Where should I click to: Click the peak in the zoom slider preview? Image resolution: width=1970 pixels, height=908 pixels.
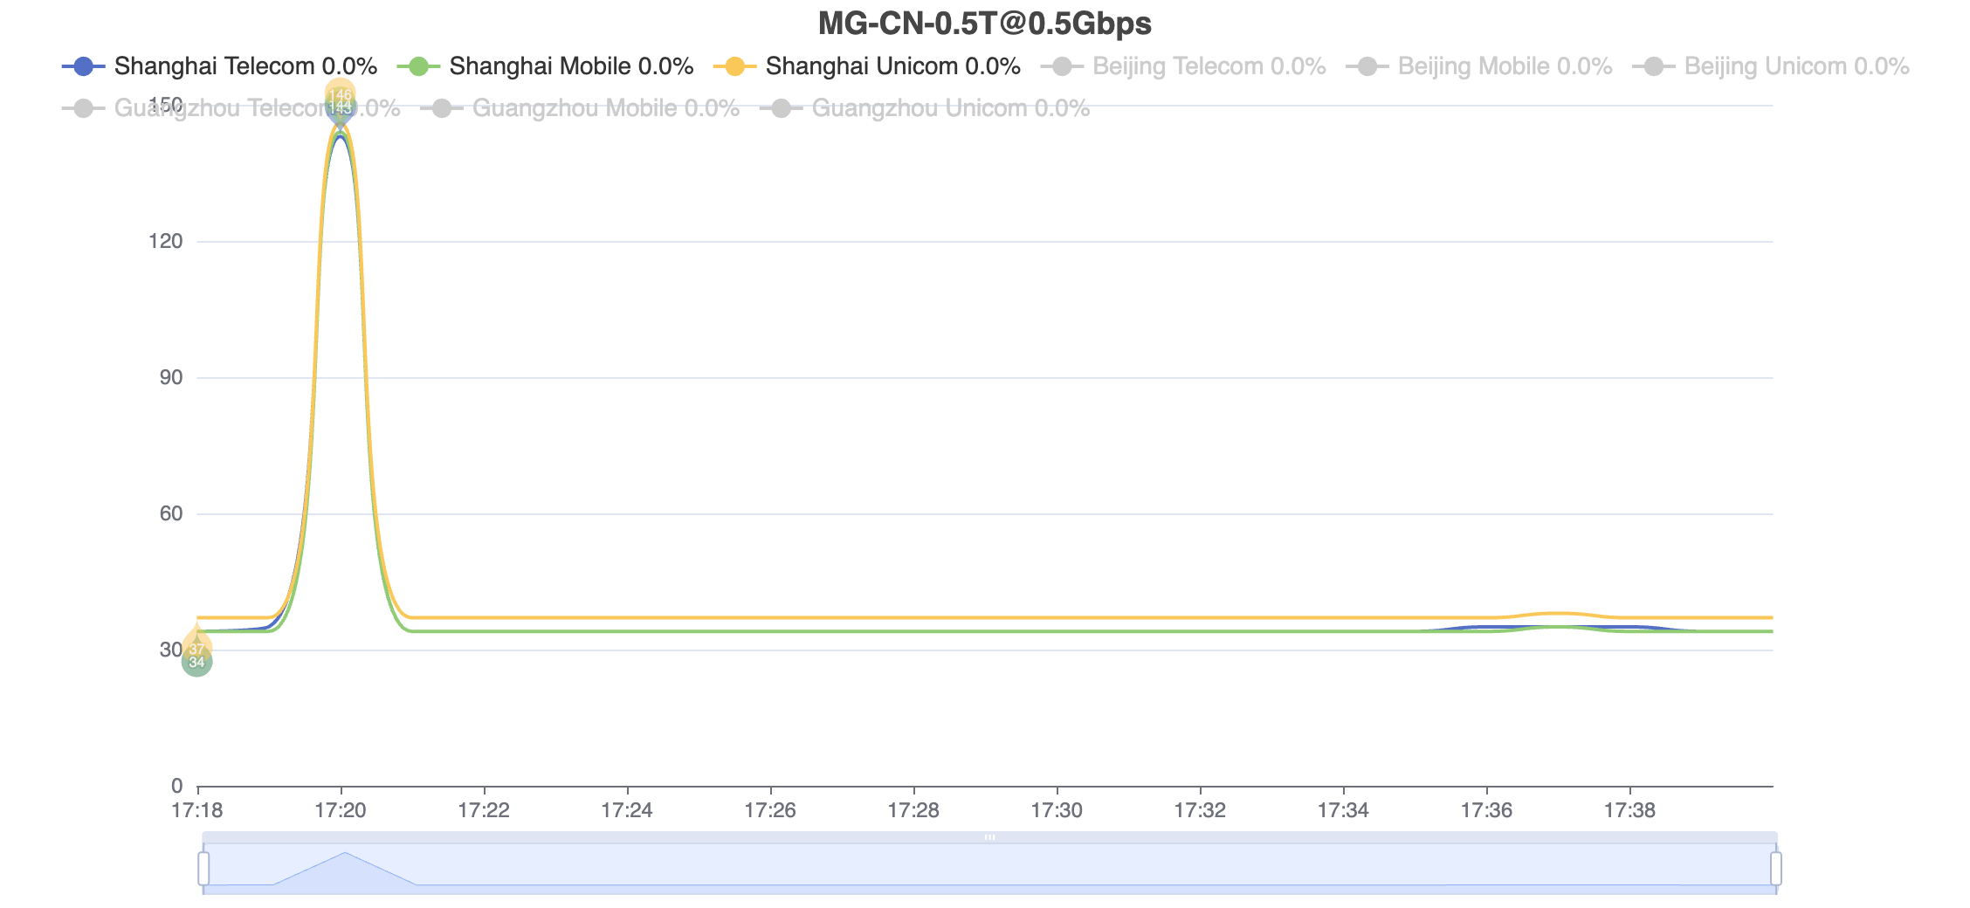click(x=345, y=854)
